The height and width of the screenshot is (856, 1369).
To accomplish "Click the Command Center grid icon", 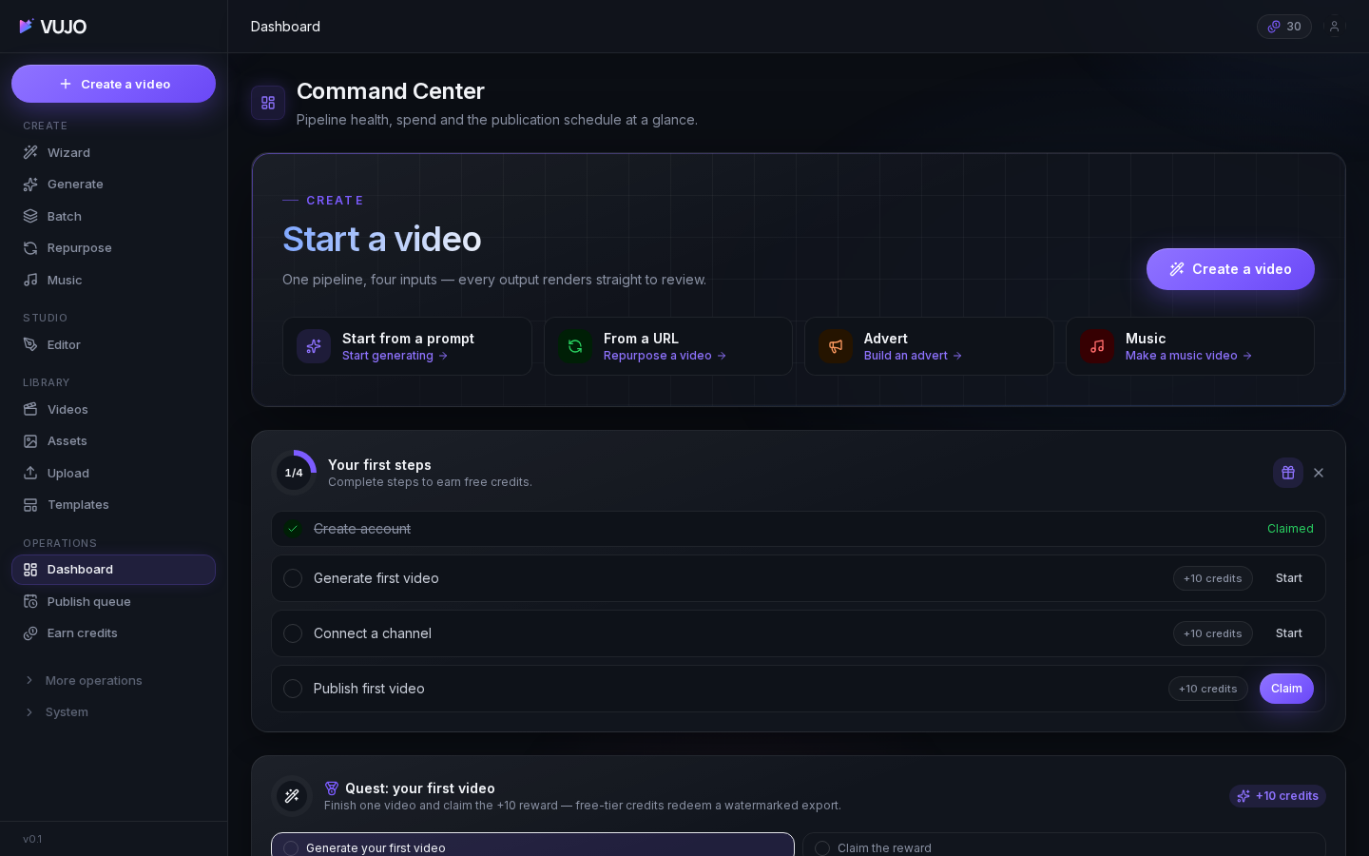I will 268,103.
